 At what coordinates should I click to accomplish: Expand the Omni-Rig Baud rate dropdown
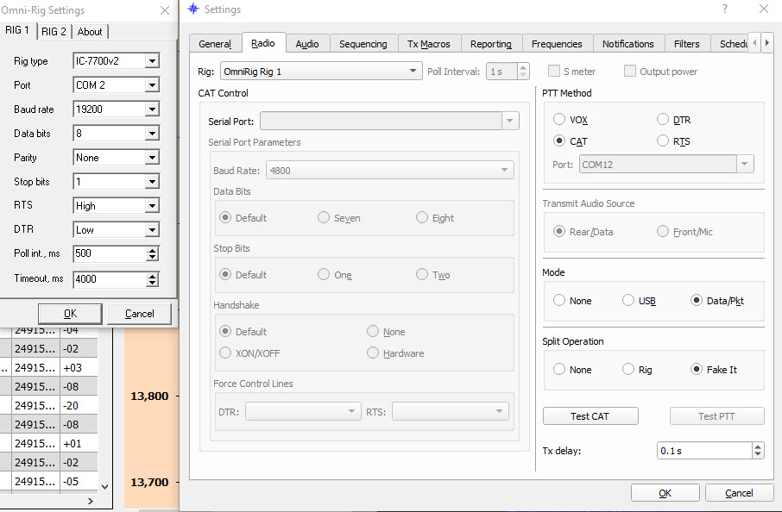point(152,109)
